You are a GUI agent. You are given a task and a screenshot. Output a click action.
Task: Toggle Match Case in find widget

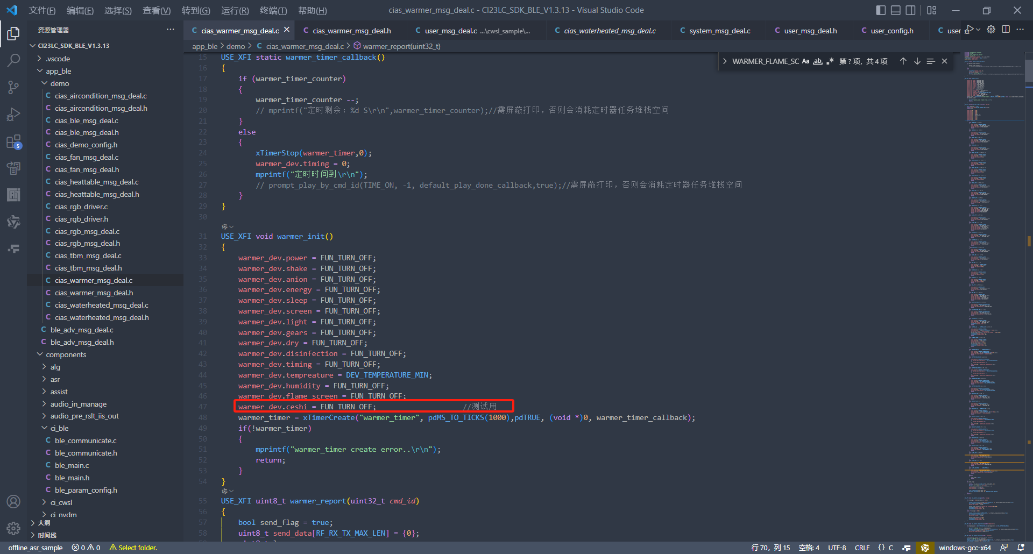[x=805, y=61]
